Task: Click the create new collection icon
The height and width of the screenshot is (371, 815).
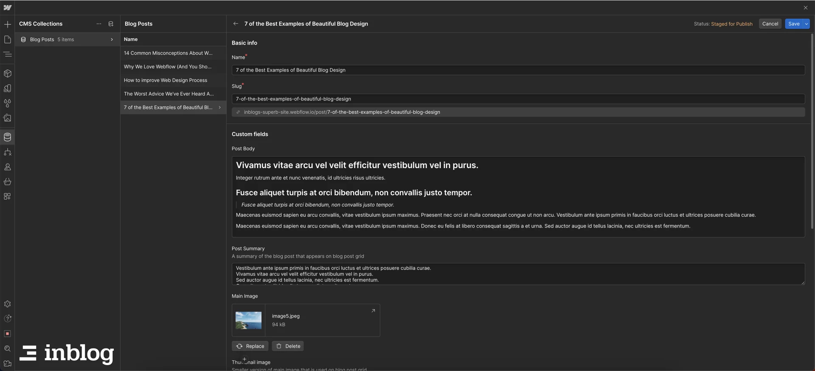Action: (111, 24)
